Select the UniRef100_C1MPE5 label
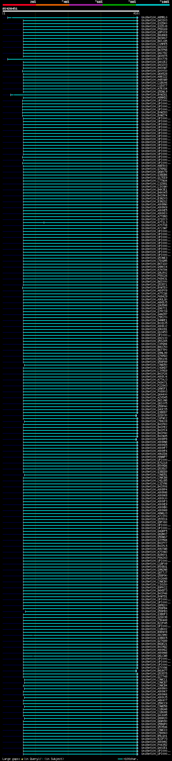 click(154, 44)
